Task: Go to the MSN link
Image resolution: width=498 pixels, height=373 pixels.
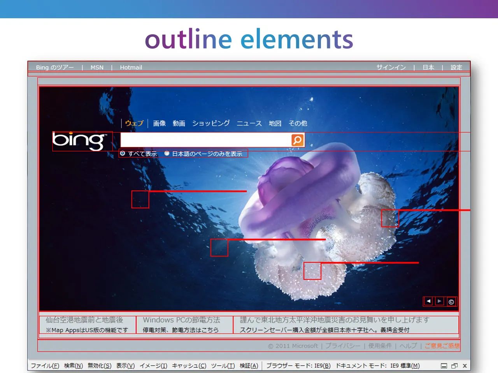Action: click(x=97, y=67)
